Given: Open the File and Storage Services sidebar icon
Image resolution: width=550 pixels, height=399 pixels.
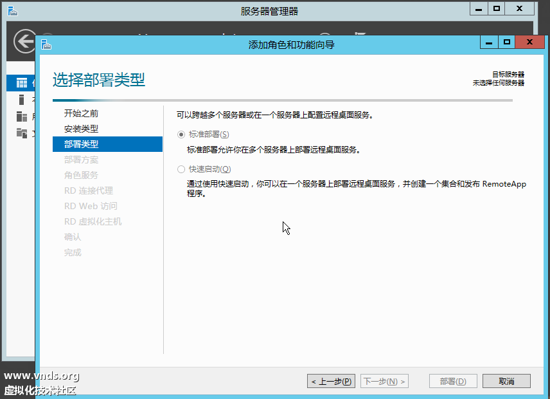Looking at the screenshot, I should (22, 133).
